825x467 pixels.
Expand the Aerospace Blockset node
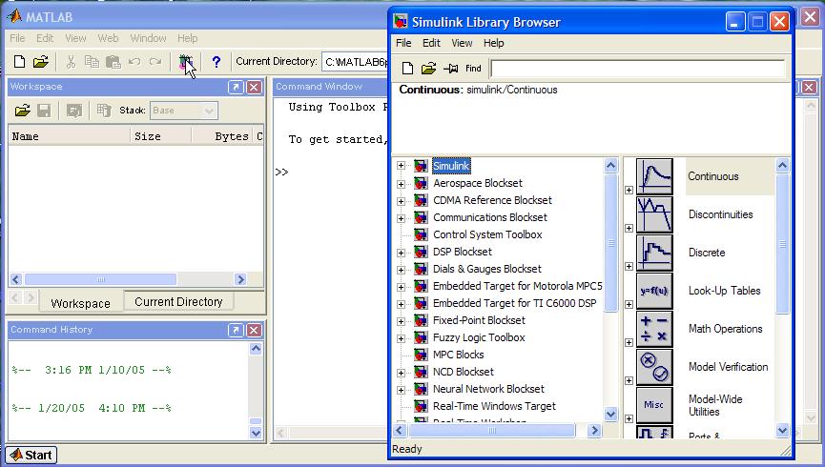(x=401, y=184)
